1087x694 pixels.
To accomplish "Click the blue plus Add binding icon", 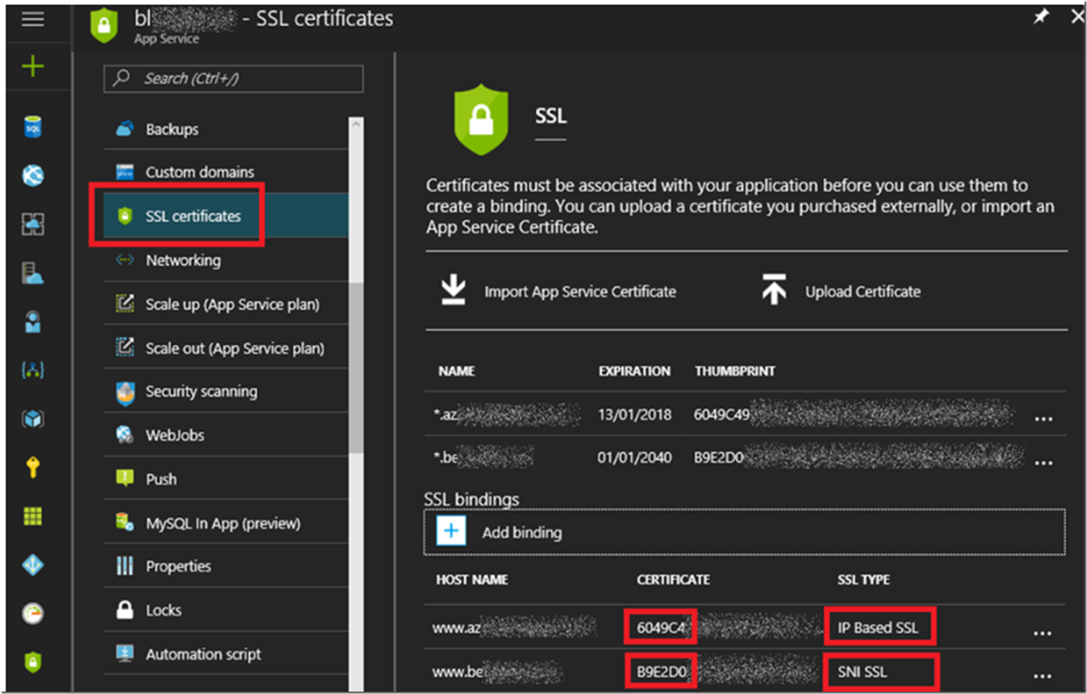I will pos(451,531).
